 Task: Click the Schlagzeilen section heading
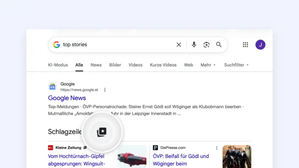tap(65, 132)
